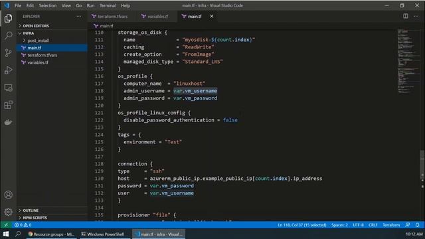Change the UTF-8 file encoding
This screenshot has width=425, height=239.
358,225
